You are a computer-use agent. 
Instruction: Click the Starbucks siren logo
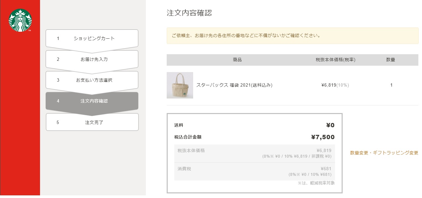click(20, 20)
